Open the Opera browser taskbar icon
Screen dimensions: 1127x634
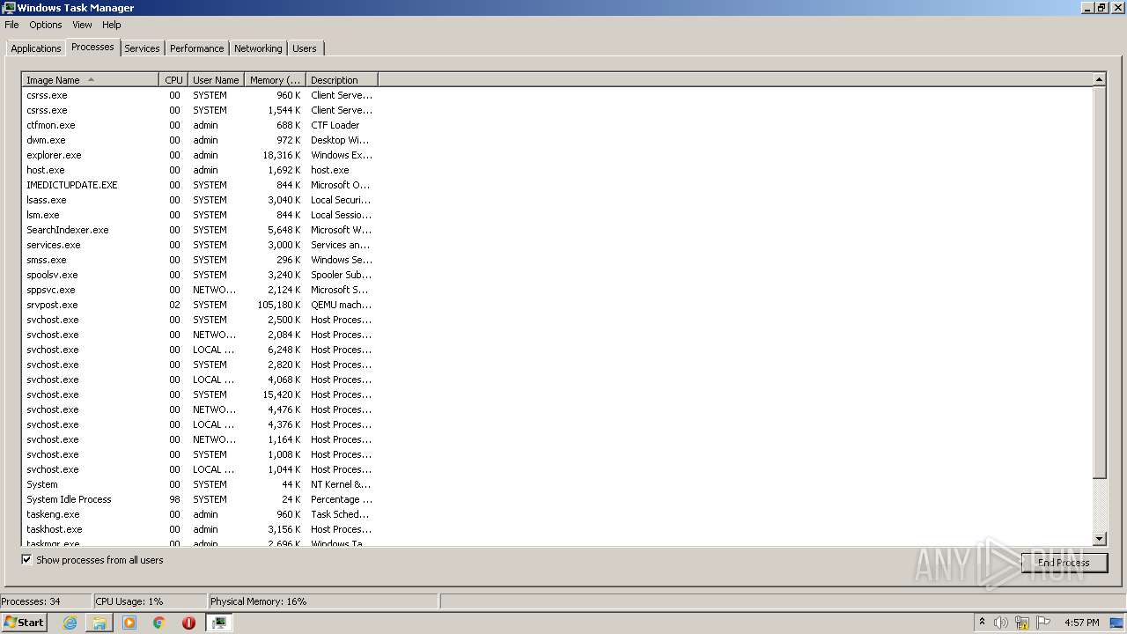tap(188, 623)
